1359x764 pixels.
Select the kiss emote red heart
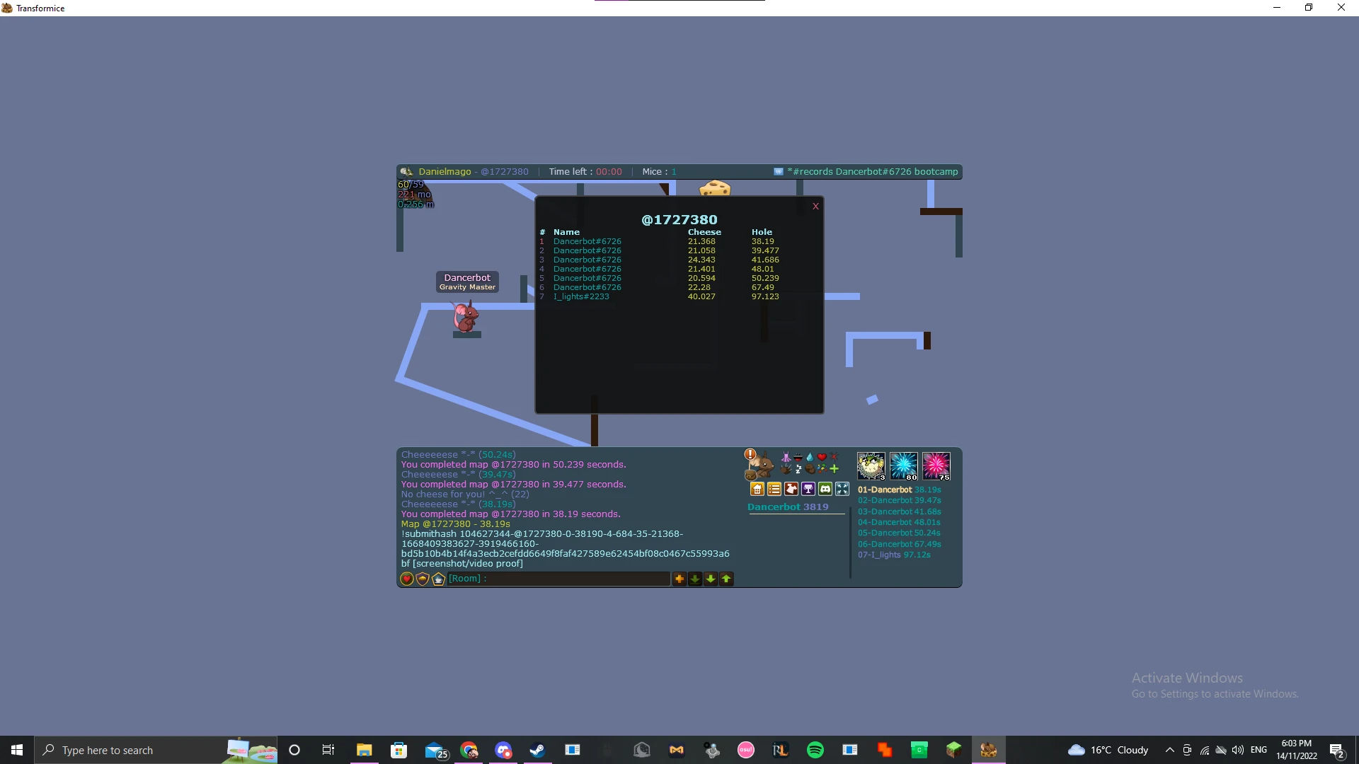(x=822, y=457)
